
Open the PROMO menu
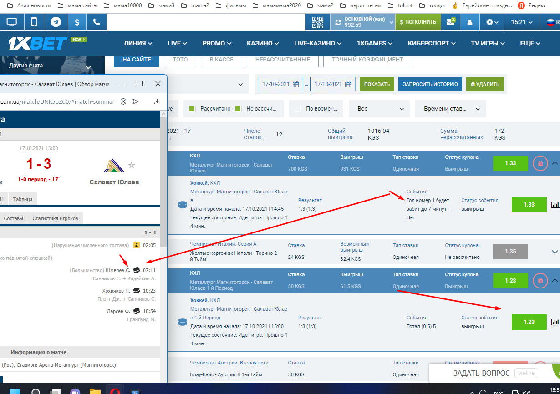tap(217, 43)
